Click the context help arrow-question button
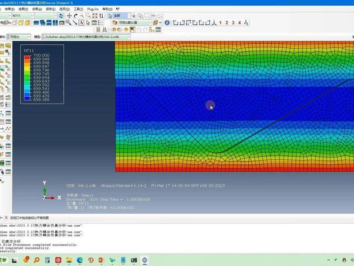 pos(118,9)
